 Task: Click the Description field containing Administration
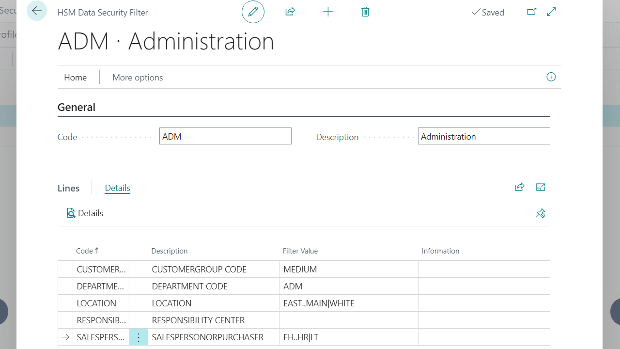pos(483,136)
